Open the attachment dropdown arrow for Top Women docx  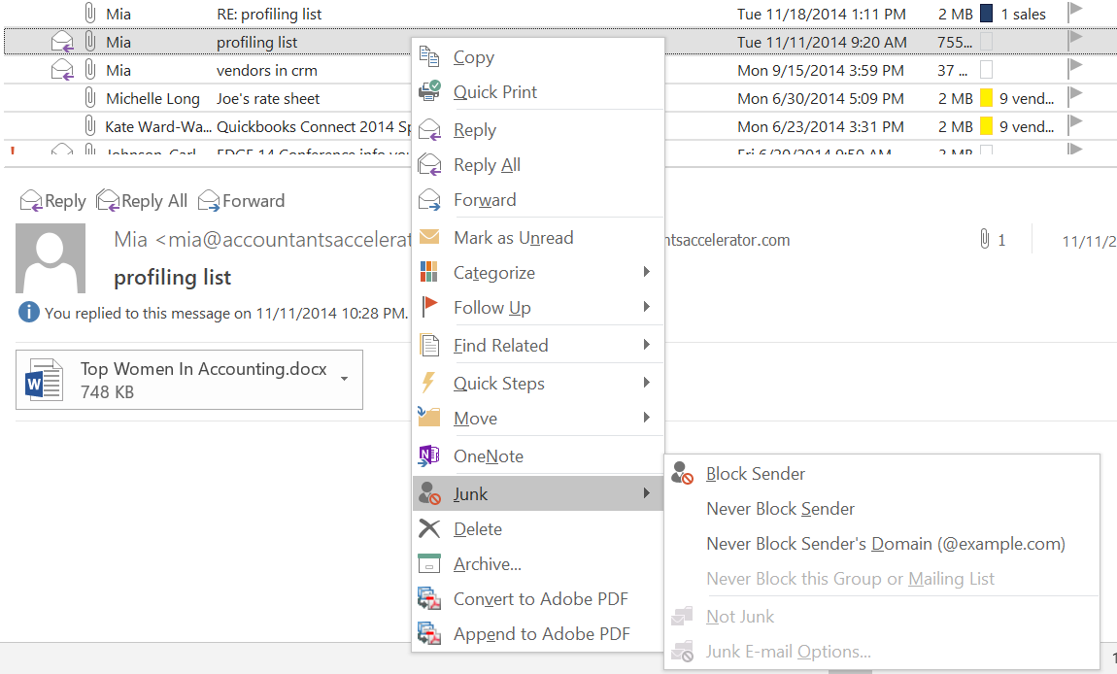coord(345,380)
